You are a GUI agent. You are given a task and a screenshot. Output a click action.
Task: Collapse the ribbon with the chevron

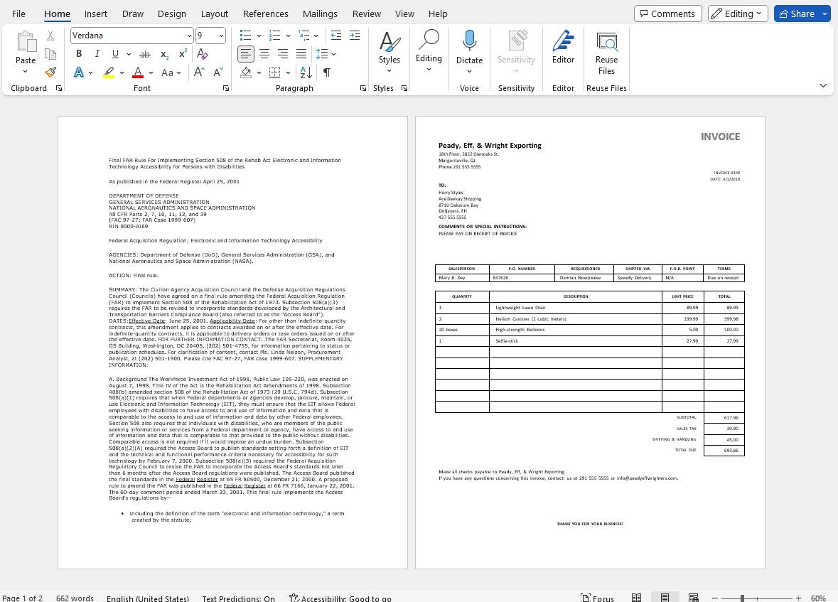823,85
